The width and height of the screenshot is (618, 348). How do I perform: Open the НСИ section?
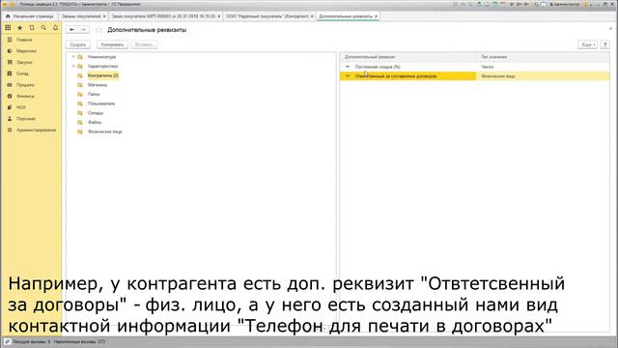coord(21,107)
